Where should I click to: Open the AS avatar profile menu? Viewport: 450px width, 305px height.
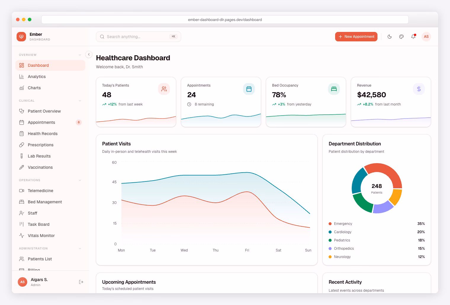point(426,37)
